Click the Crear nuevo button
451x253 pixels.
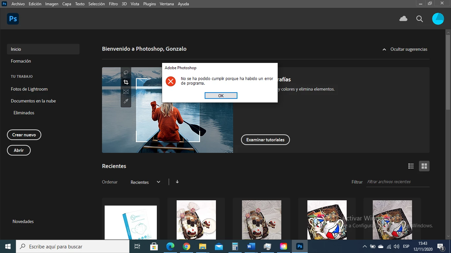[x=24, y=135]
